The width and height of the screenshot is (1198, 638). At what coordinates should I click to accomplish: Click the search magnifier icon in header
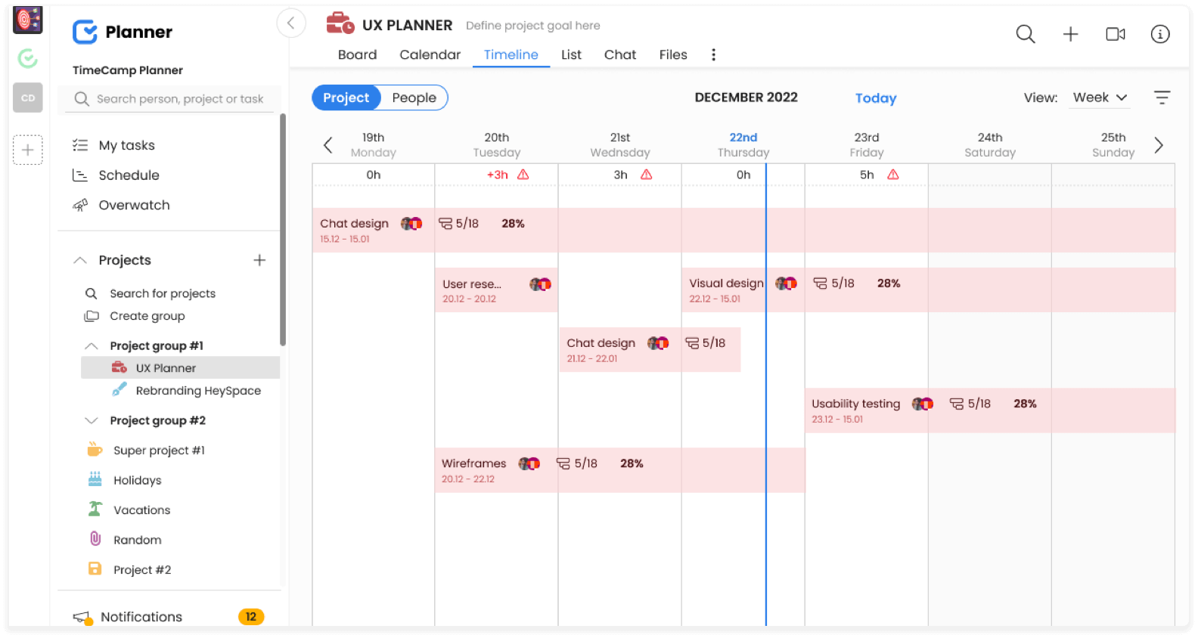(1025, 34)
